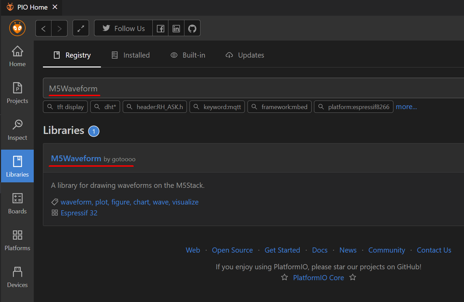Open the Community footer link
The image size is (464, 302).
(387, 250)
